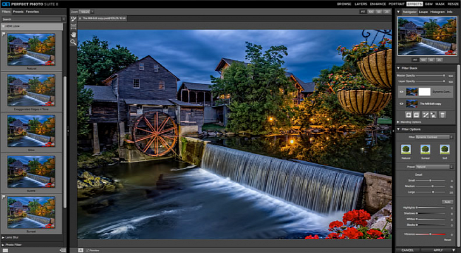Screen dimensions: 461x253
Task: Choose the Natural tree icon style
Action: (x=406, y=149)
